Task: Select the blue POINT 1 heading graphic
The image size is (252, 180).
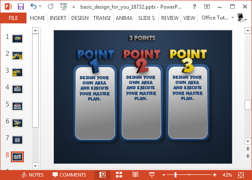Action: point(96,61)
